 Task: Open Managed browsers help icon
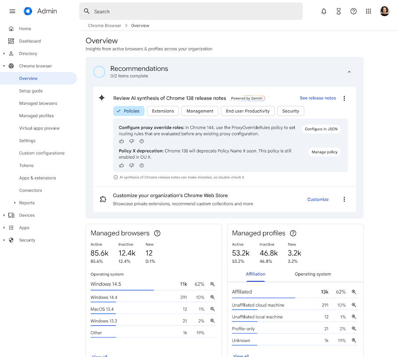point(157,233)
